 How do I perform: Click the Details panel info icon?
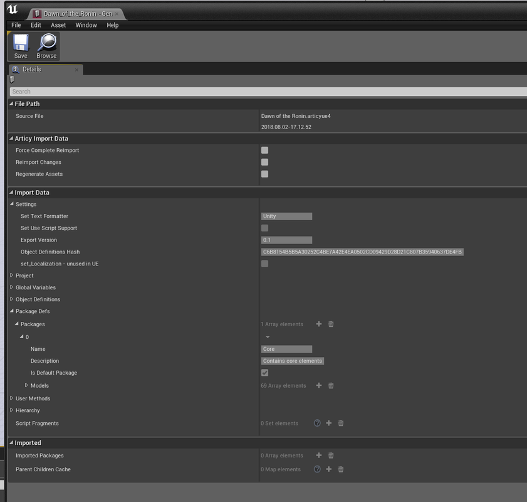16,69
